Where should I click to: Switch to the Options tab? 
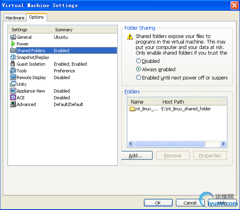click(x=36, y=17)
